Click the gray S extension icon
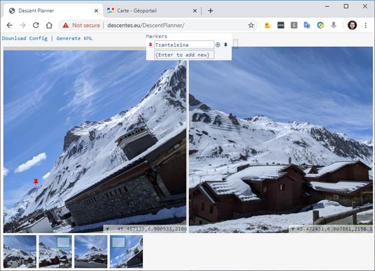This screenshot has height=271, width=375. pos(294,25)
